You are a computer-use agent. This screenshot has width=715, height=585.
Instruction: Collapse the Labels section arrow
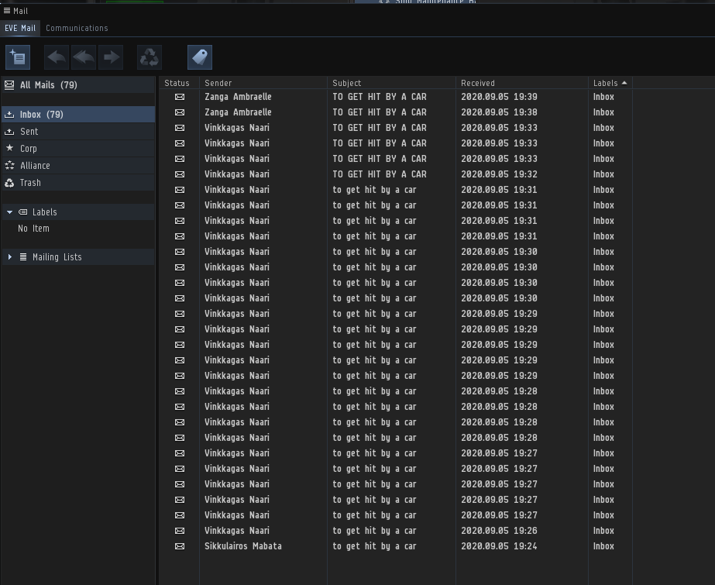(x=9, y=212)
